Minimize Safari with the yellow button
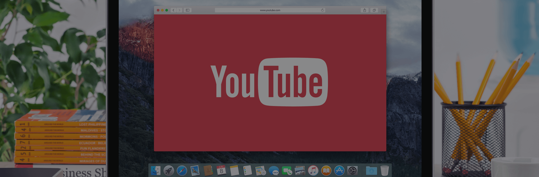The height and width of the screenshot is (177, 539). (162, 10)
